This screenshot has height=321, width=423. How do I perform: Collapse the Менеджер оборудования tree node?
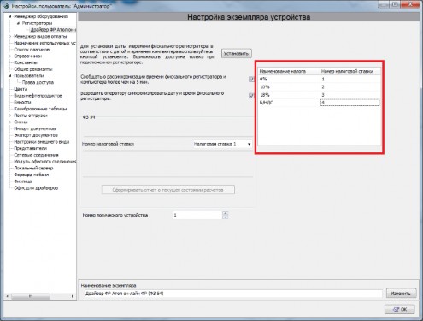[x=10, y=16]
